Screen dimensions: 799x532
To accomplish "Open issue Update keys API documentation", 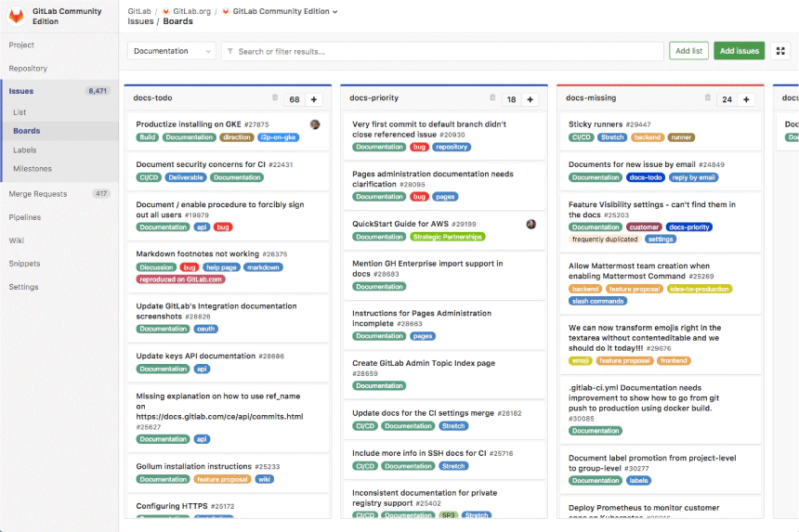I will click(195, 356).
